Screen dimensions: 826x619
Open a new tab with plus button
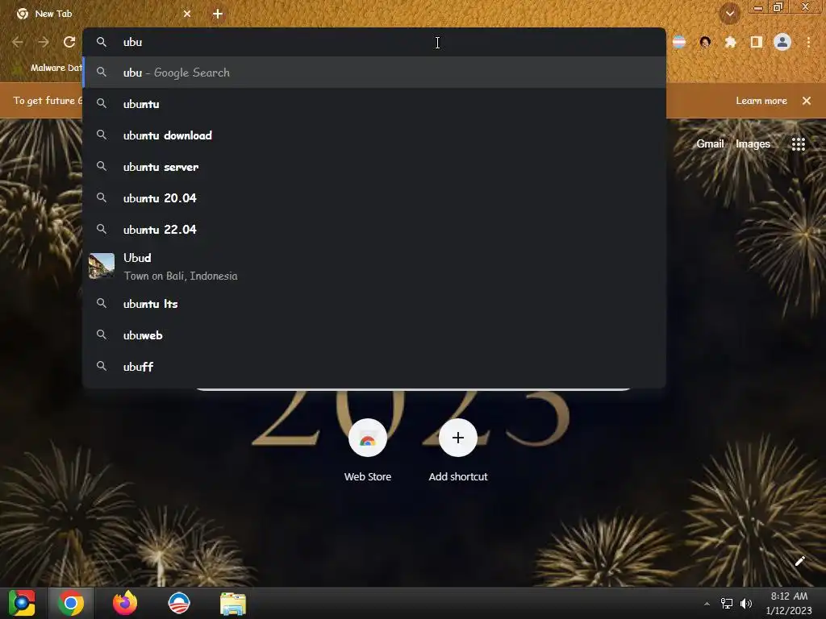218,14
